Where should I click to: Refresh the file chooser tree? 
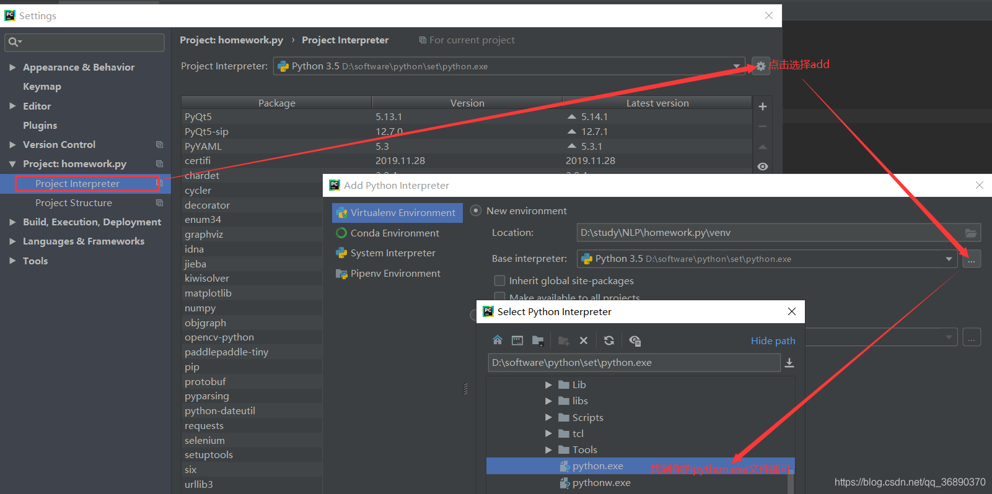click(609, 340)
